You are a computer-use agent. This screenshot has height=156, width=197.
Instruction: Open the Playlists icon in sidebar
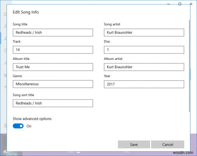pos(5,75)
